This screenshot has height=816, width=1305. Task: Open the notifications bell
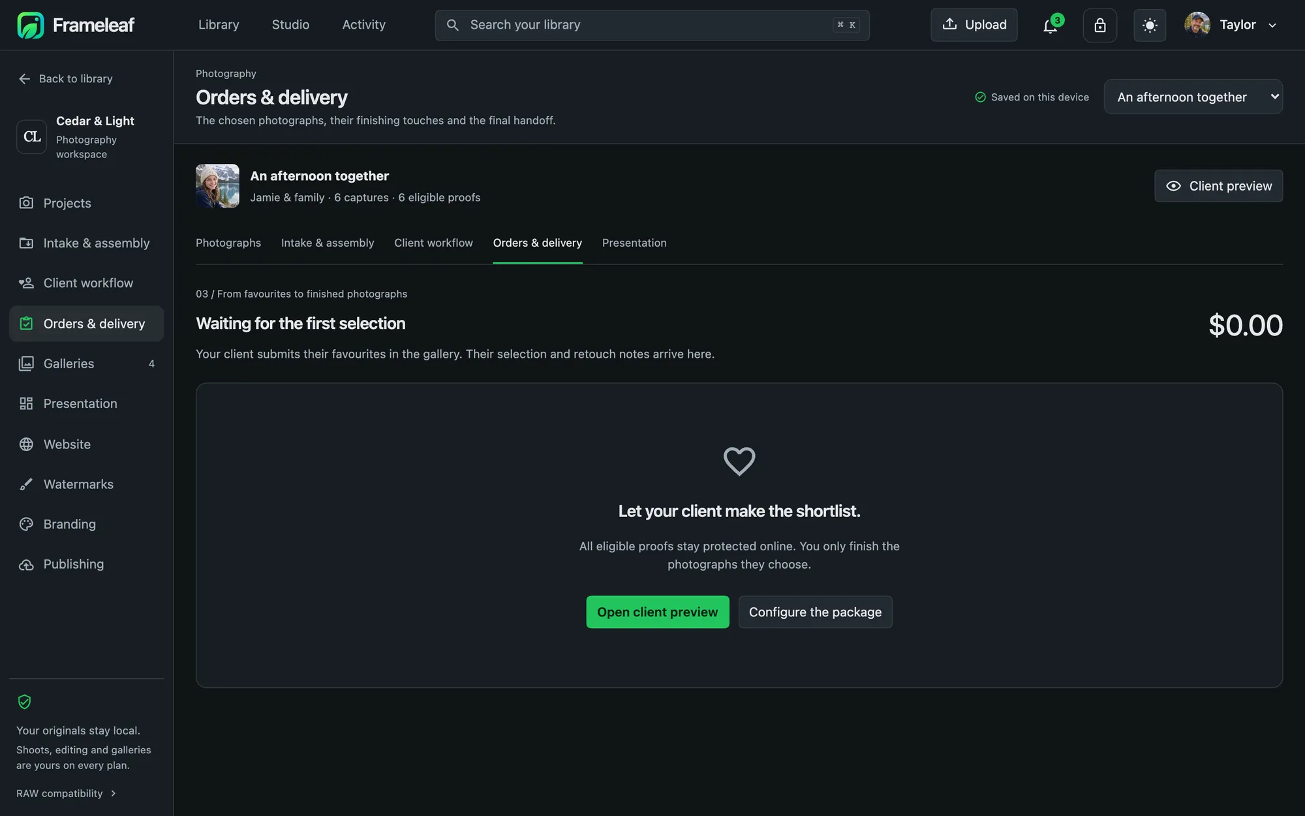1050,25
